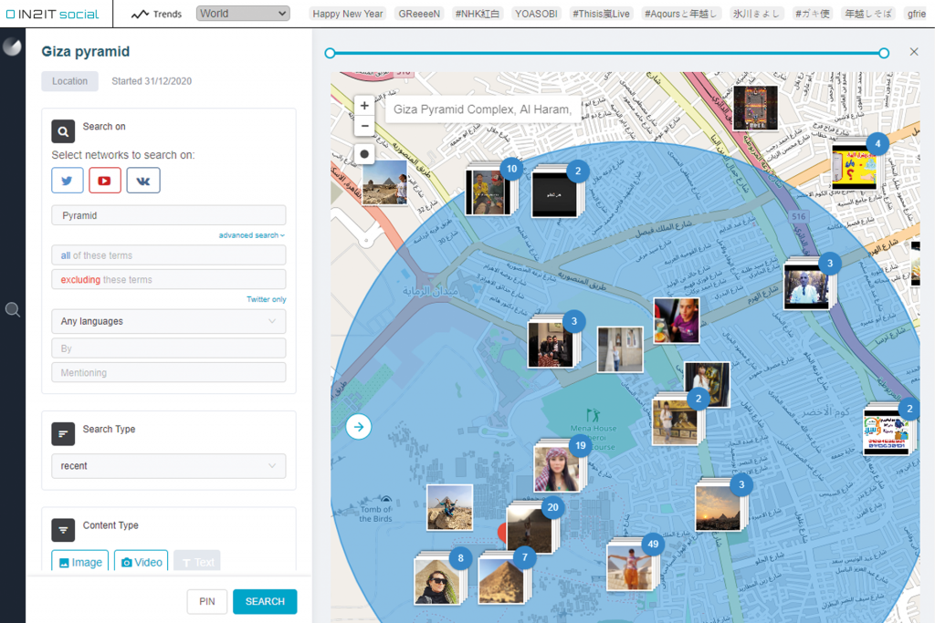Click the Happy New Year trend tag
935x623 pixels.
point(348,14)
